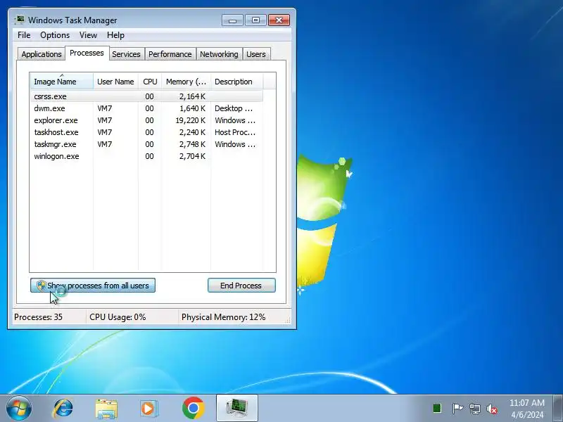Select the csrss.exe process row
The image size is (563, 422).
click(x=147, y=96)
